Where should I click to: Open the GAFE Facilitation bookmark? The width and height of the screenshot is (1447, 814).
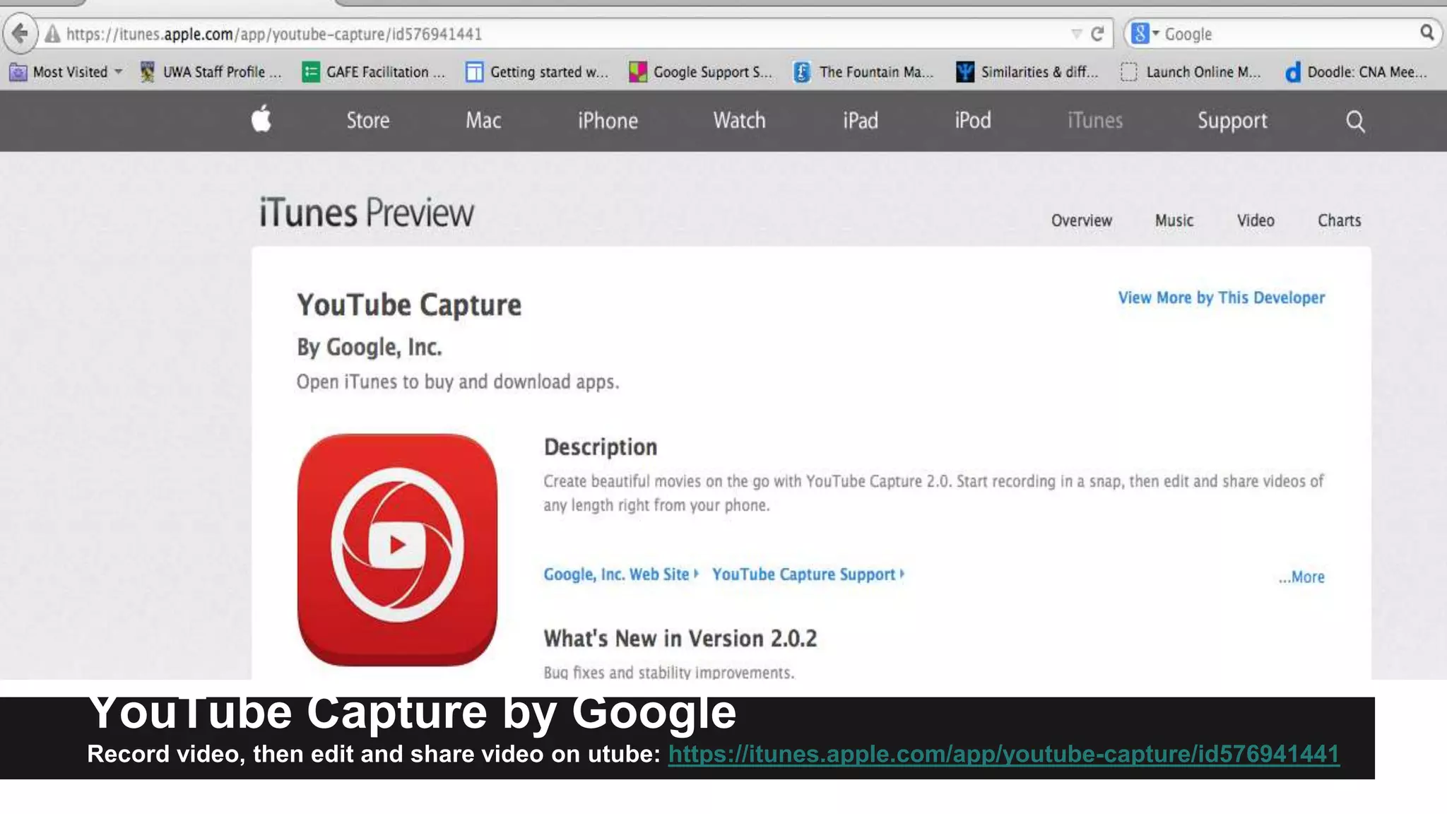point(374,72)
